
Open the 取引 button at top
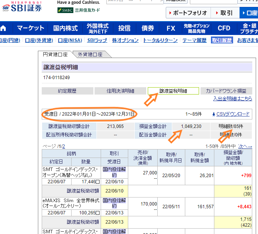coord(225,13)
